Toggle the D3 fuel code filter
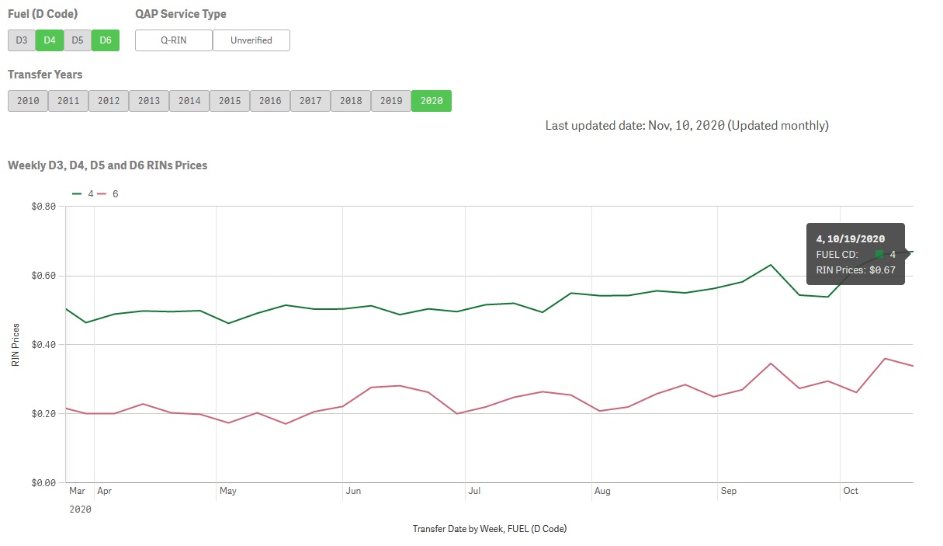 tap(22, 40)
